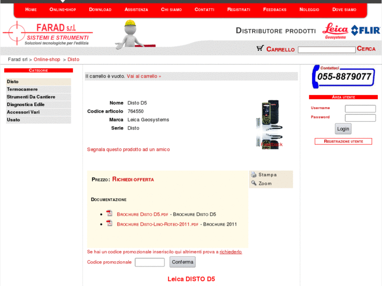The width and height of the screenshot is (382, 286).
Task: Select Termocamere category
Action: [x=38, y=89]
